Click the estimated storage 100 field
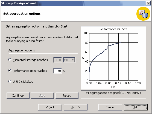The image size is (152, 114). 58,60
